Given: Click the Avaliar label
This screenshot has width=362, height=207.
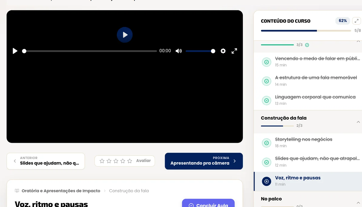Looking at the screenshot, I should [143, 161].
